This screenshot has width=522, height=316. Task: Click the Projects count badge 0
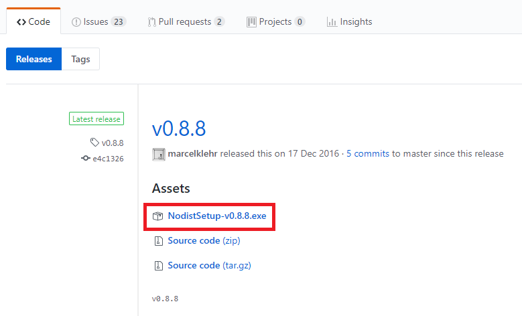[300, 22]
